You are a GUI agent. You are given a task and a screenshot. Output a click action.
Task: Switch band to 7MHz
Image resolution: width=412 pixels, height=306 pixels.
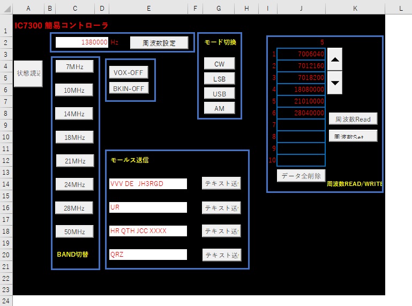click(x=74, y=66)
